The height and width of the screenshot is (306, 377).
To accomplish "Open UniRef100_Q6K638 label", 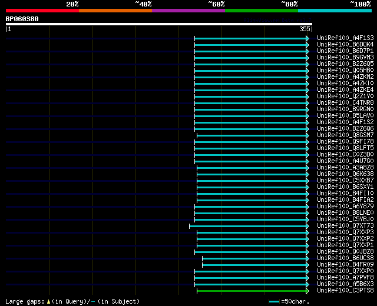I will [345, 174].
